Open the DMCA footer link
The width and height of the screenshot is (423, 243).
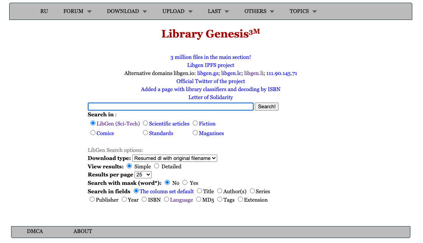(35, 232)
